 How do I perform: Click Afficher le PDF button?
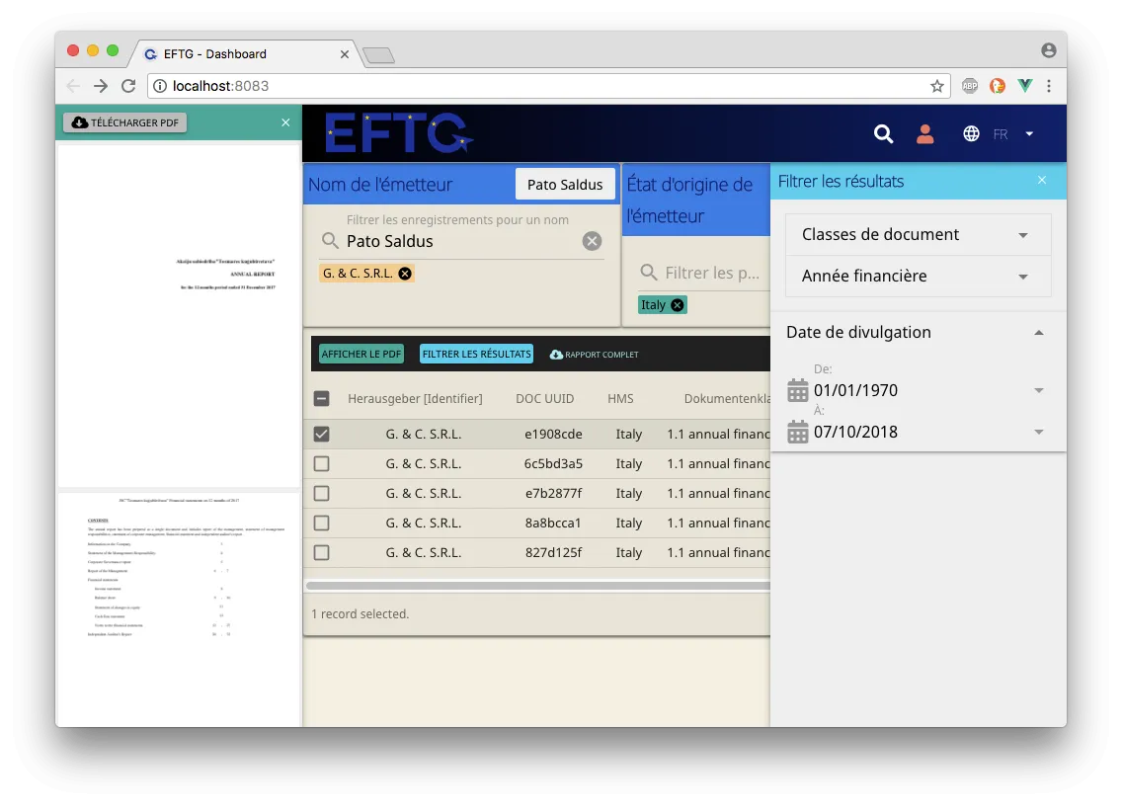pyautogui.click(x=361, y=354)
